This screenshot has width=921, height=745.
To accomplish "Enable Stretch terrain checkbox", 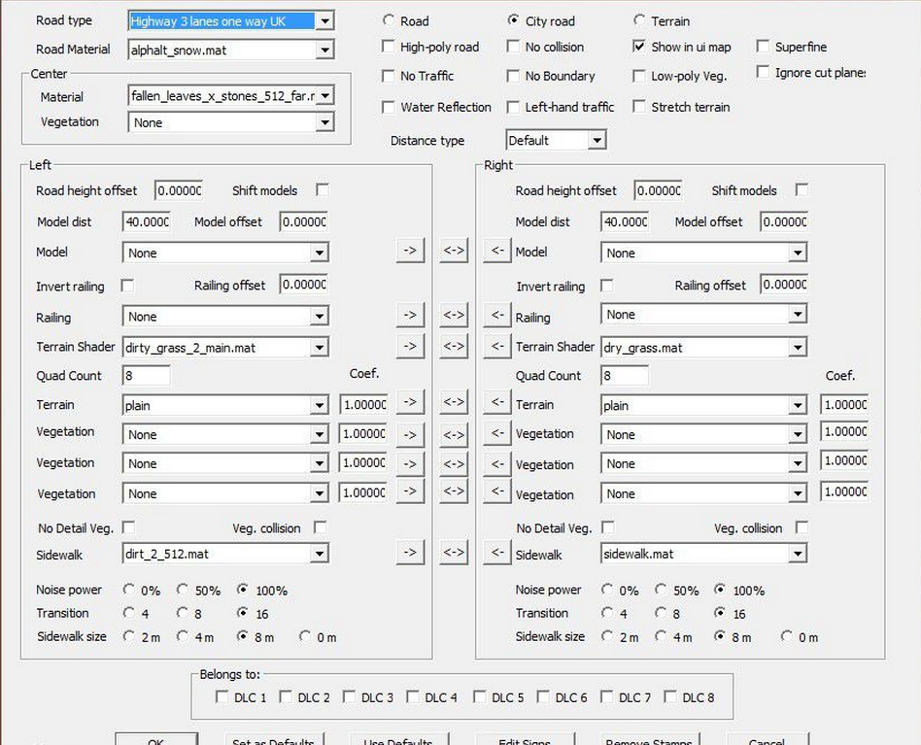I will [639, 107].
